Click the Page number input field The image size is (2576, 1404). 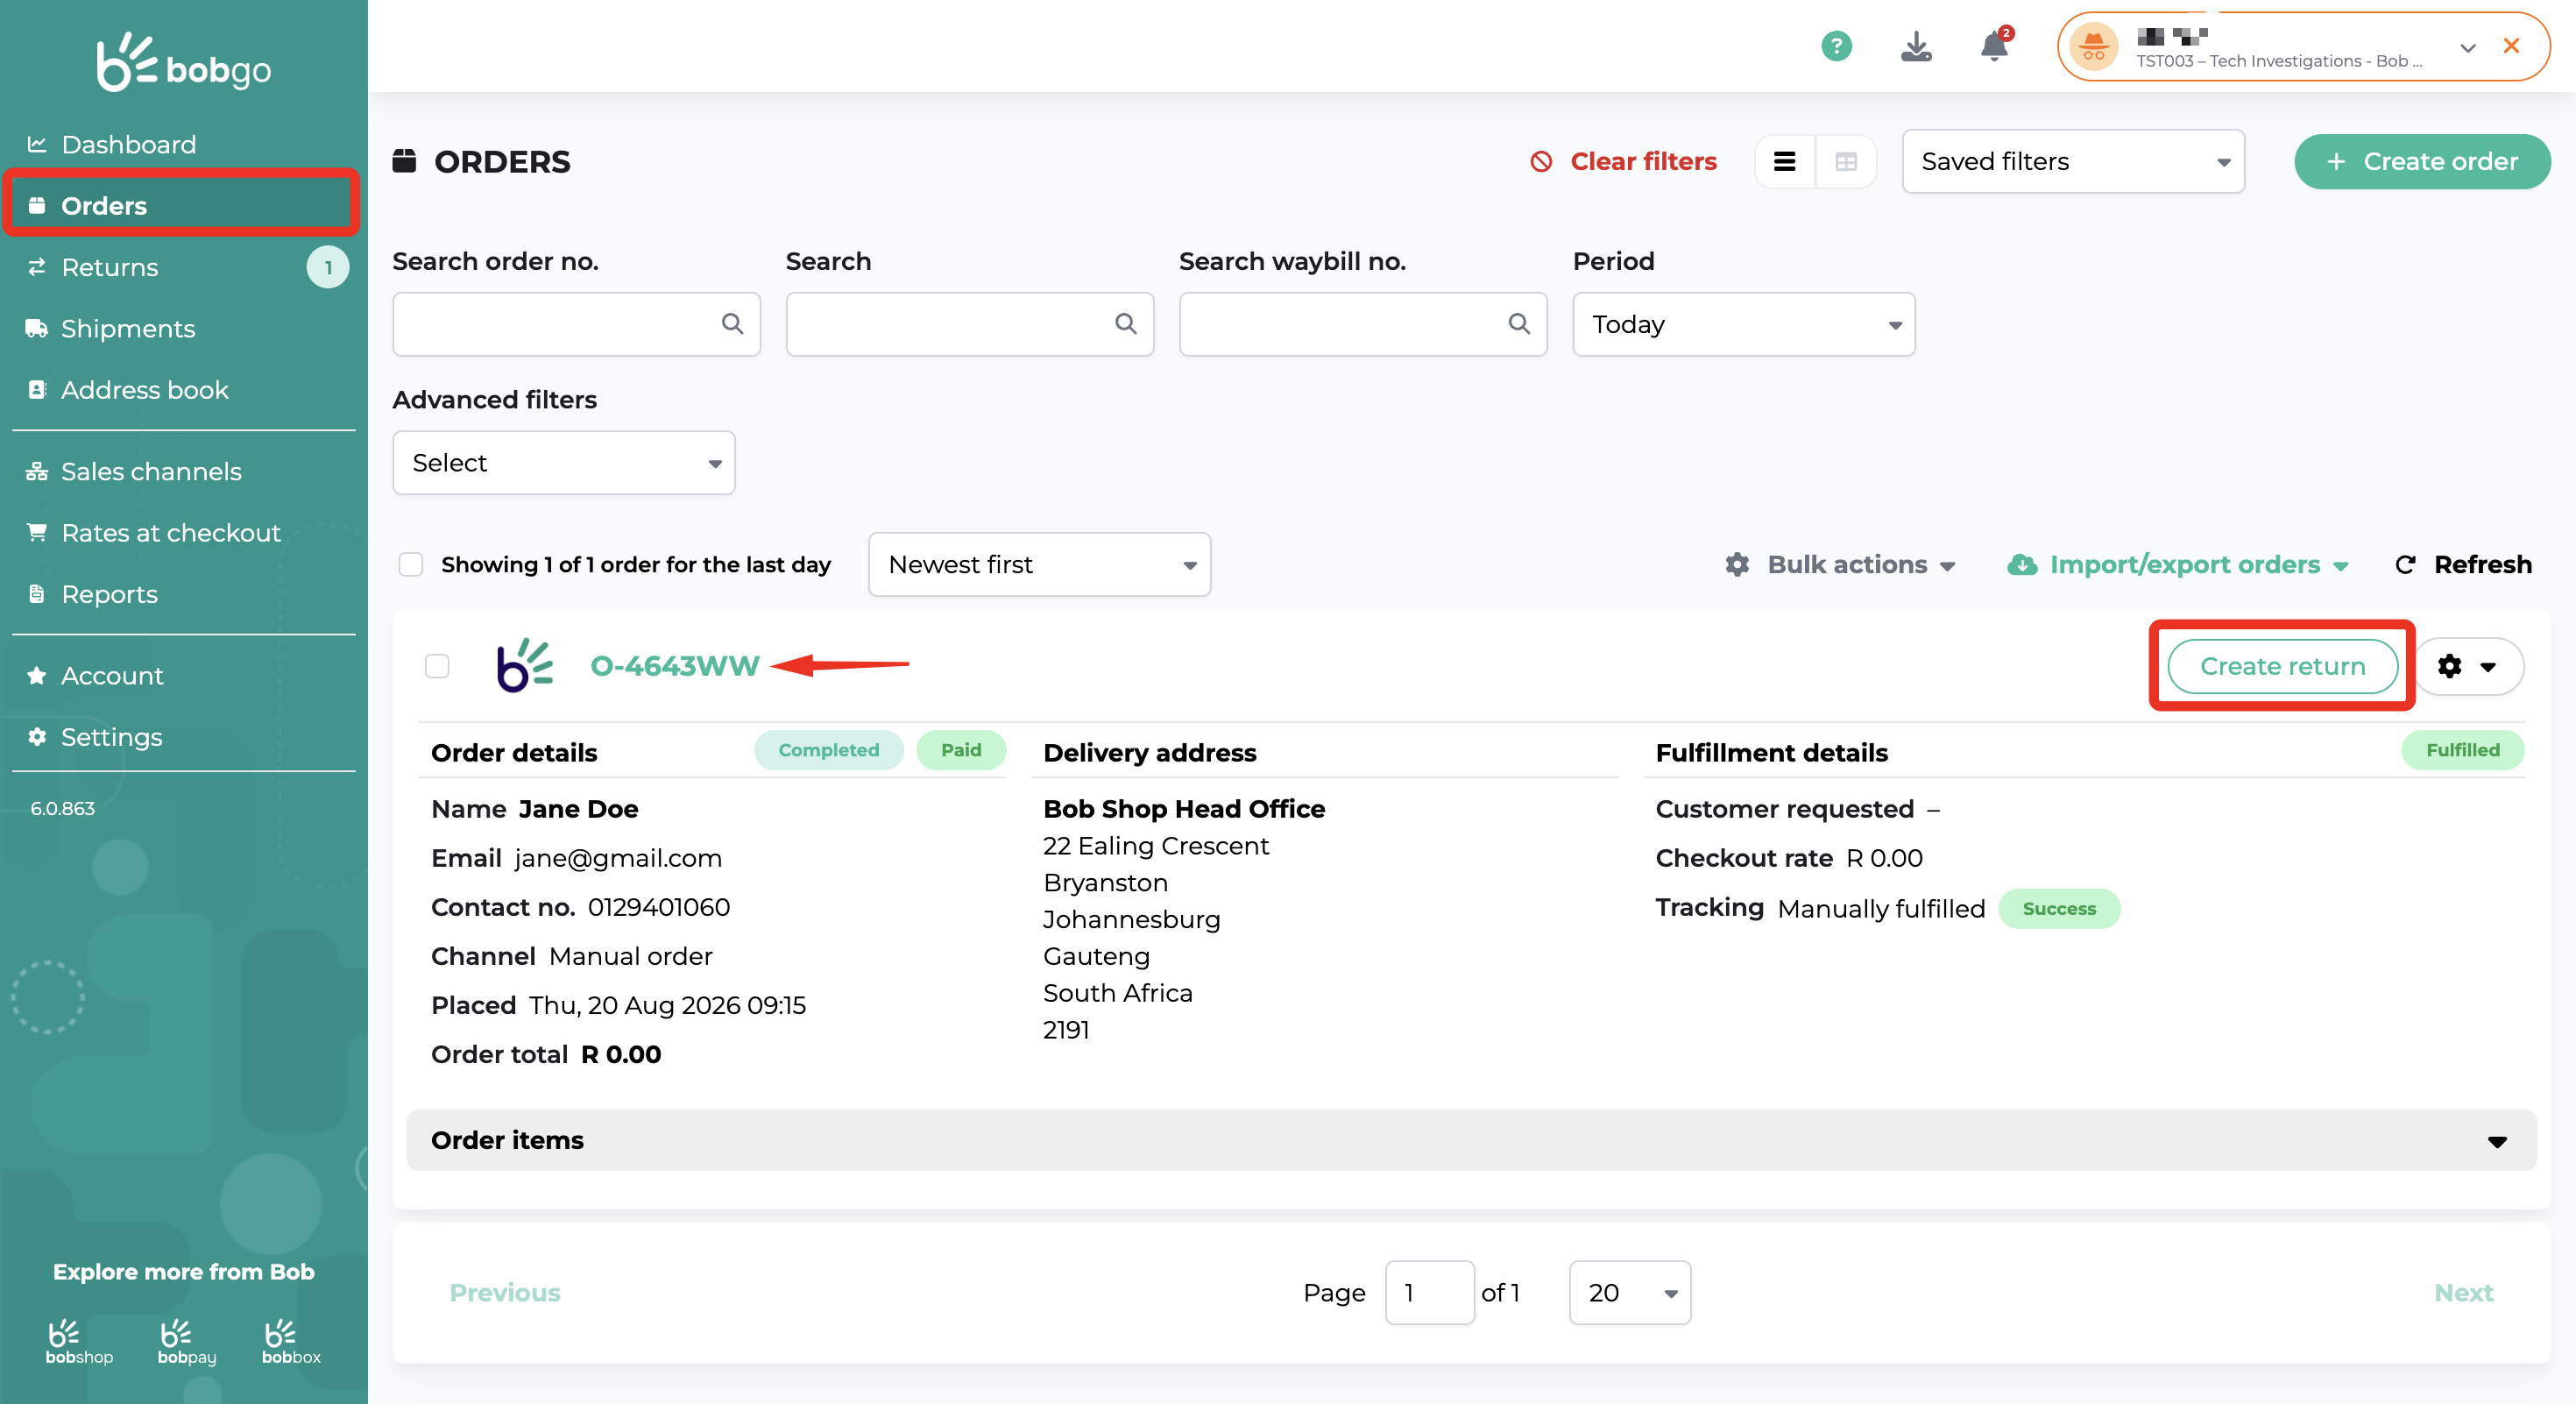1430,1293
